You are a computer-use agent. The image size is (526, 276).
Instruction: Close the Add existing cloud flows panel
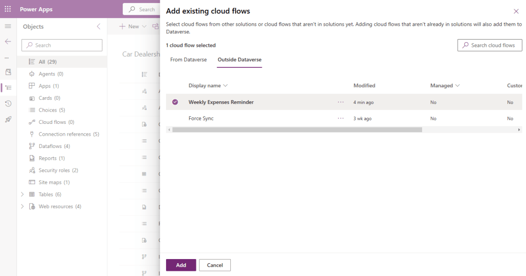coord(516,11)
